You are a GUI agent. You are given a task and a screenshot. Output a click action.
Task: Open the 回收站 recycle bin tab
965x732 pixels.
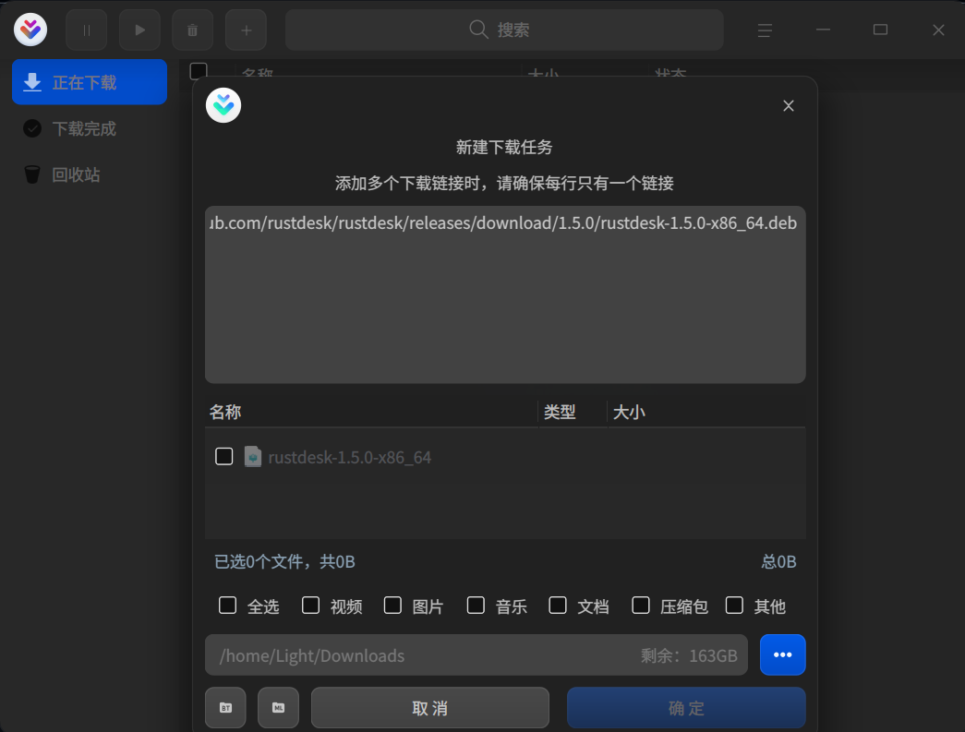[x=90, y=174]
